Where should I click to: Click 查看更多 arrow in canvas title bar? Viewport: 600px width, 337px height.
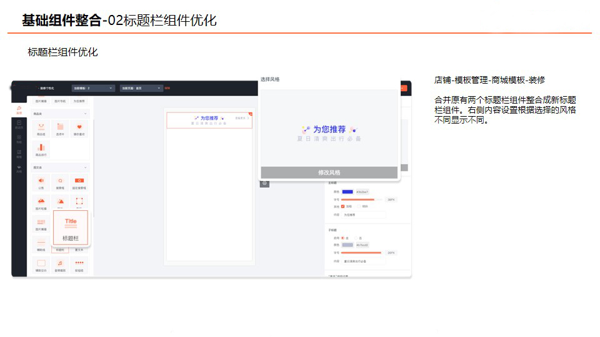[242, 118]
